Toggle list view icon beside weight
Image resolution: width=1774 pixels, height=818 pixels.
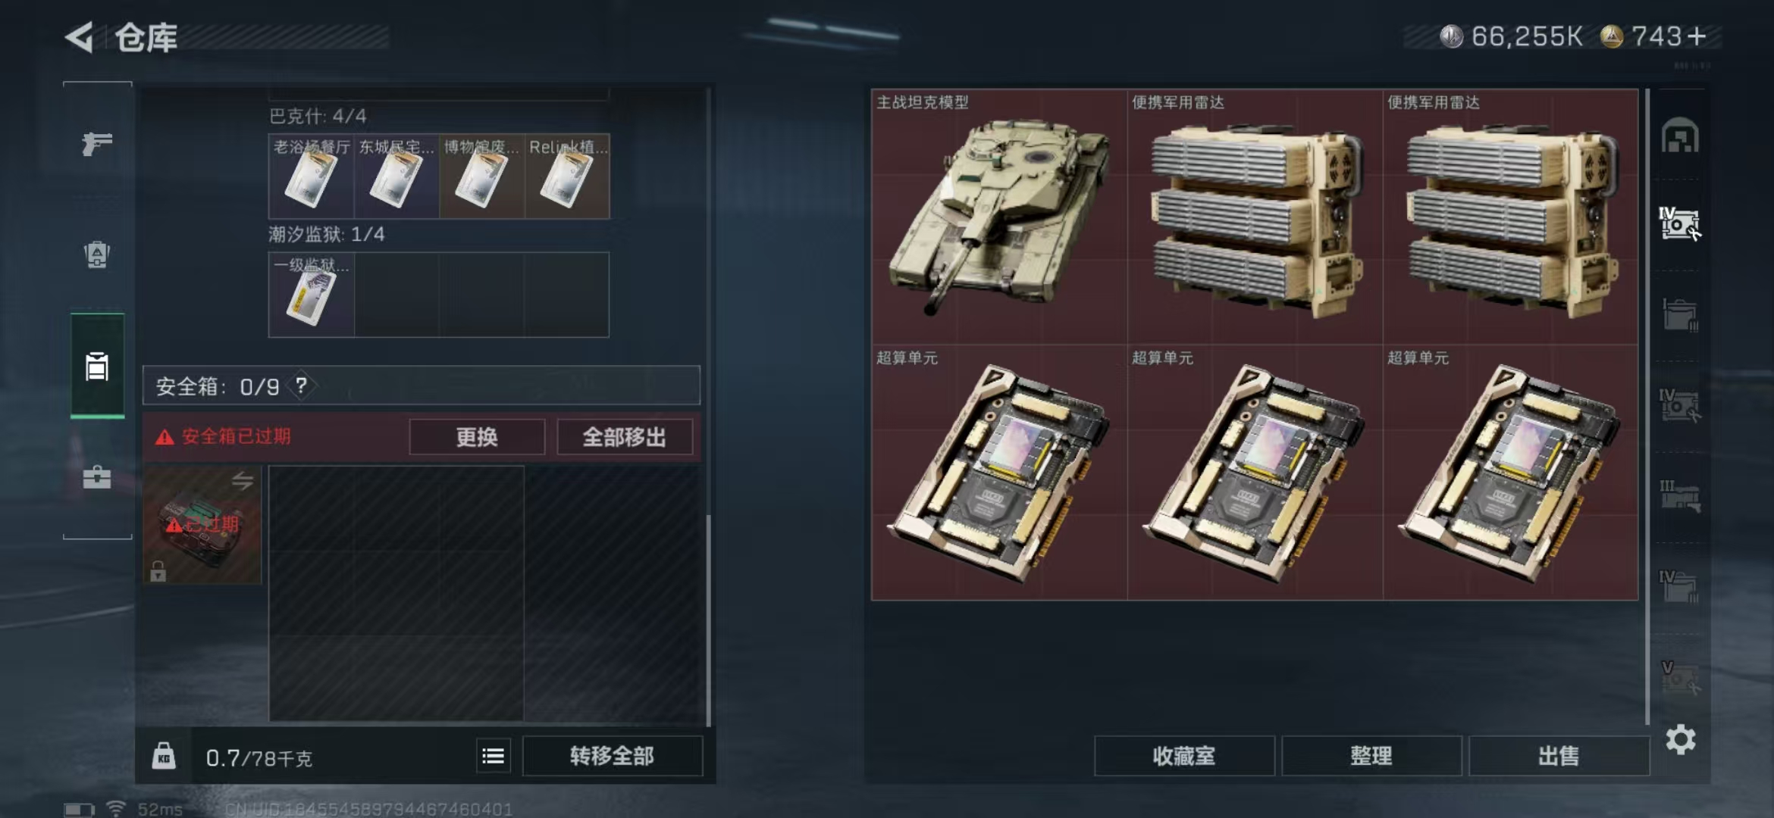[x=493, y=756]
